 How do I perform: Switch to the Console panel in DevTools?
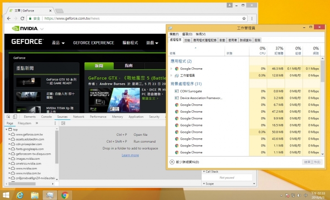[x=46, y=117]
